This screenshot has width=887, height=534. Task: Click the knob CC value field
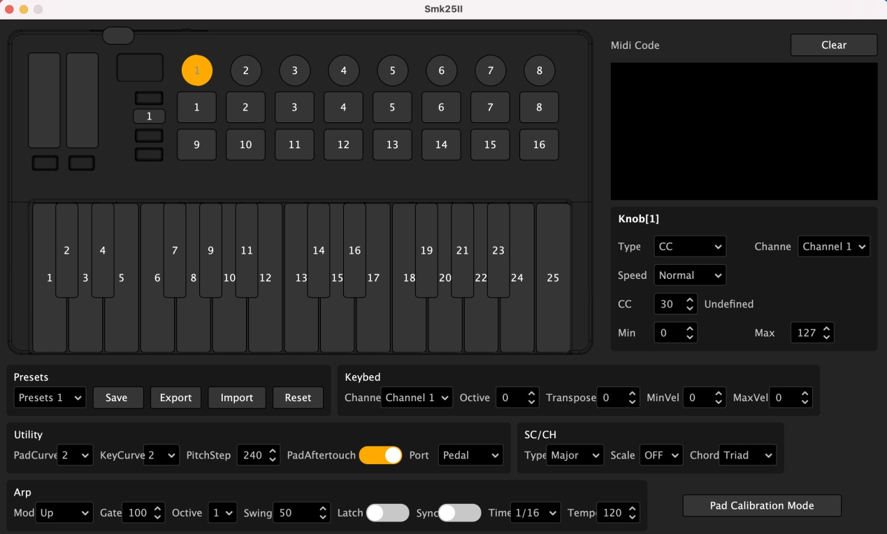click(668, 304)
